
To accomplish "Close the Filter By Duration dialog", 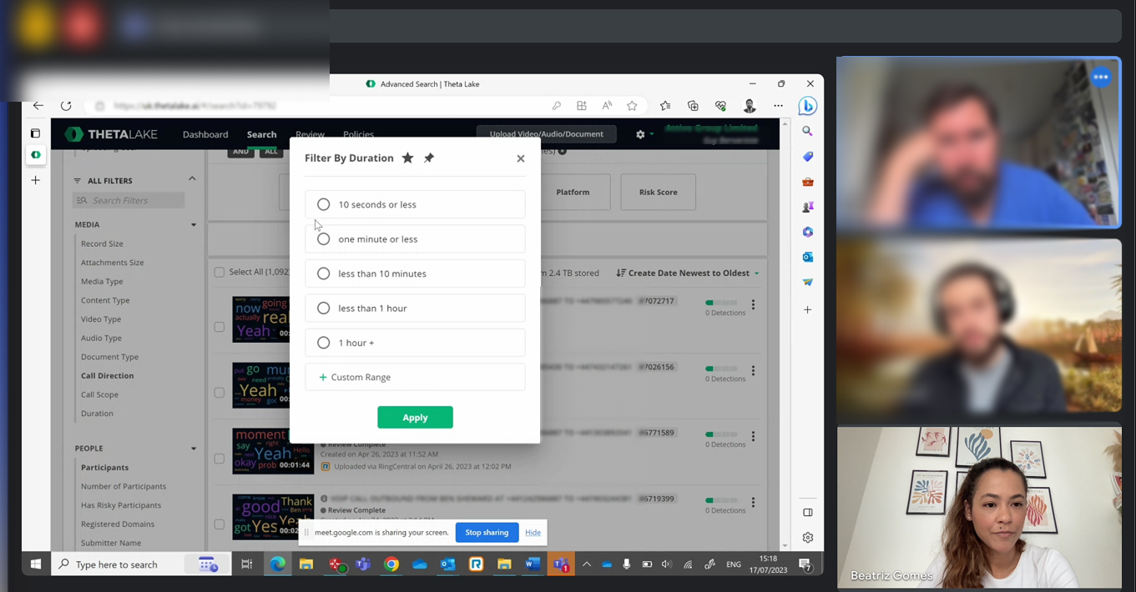I will coord(521,158).
